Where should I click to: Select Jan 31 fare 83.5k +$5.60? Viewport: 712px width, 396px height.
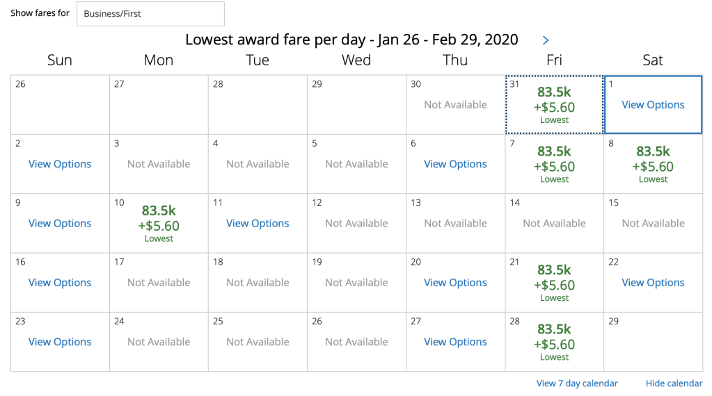pyautogui.click(x=554, y=104)
